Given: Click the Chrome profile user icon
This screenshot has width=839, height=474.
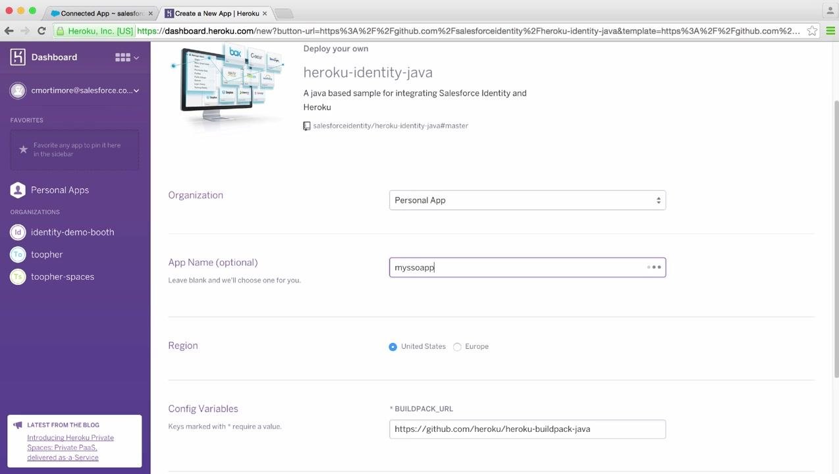Looking at the screenshot, I should pyautogui.click(x=830, y=10).
